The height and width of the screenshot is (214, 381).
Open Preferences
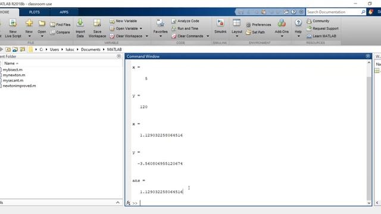click(x=258, y=24)
